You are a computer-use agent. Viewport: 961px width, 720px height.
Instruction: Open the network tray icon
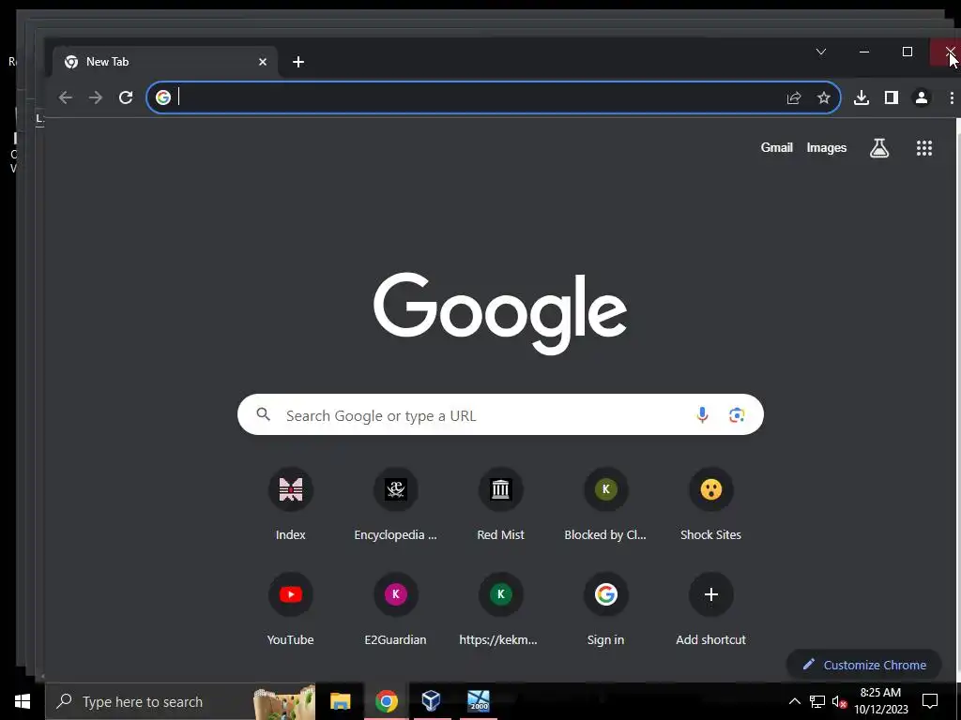pyautogui.click(x=817, y=701)
